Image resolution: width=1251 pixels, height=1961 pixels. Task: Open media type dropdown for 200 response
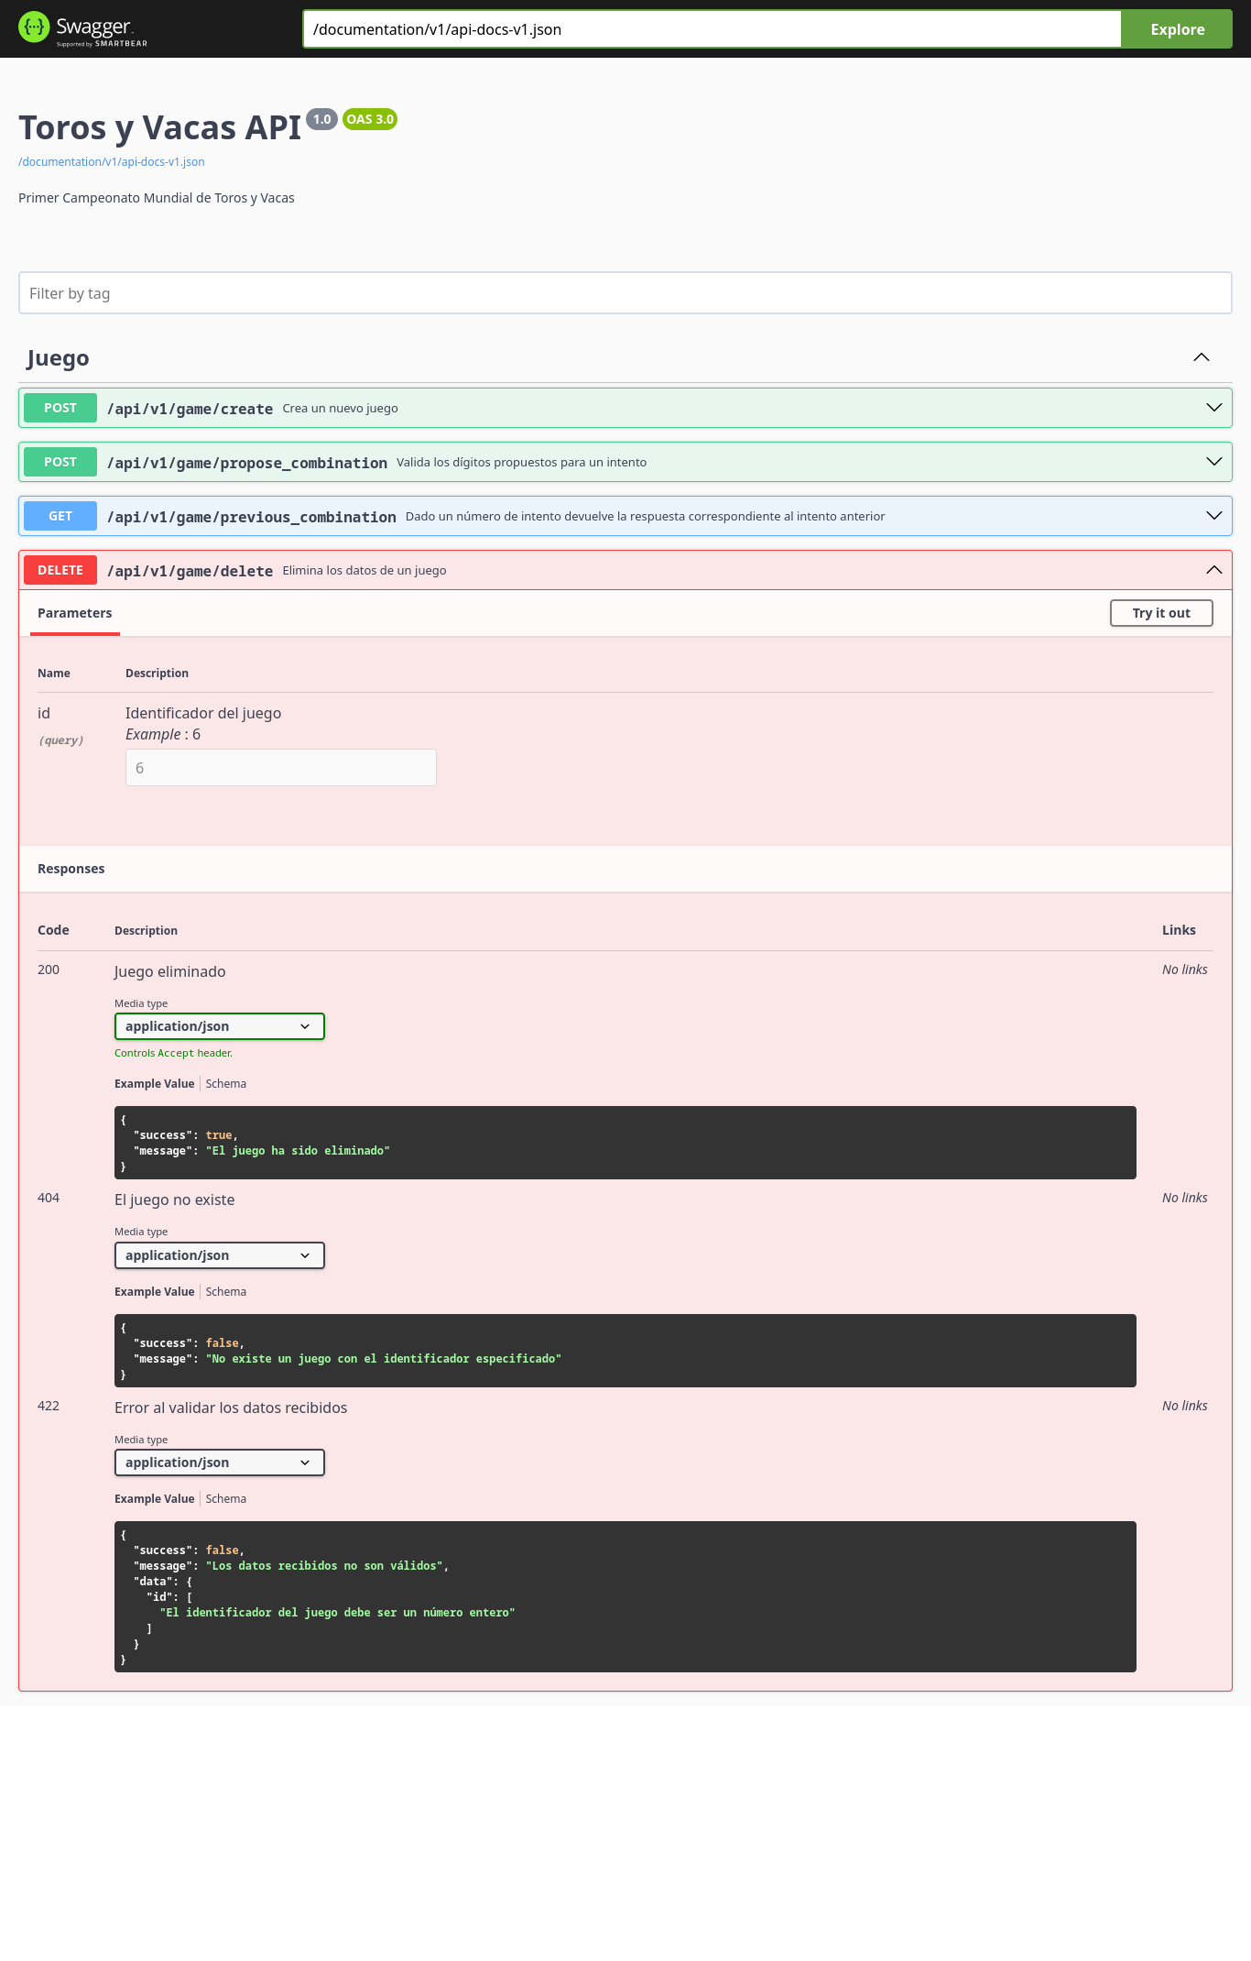coord(219,1026)
